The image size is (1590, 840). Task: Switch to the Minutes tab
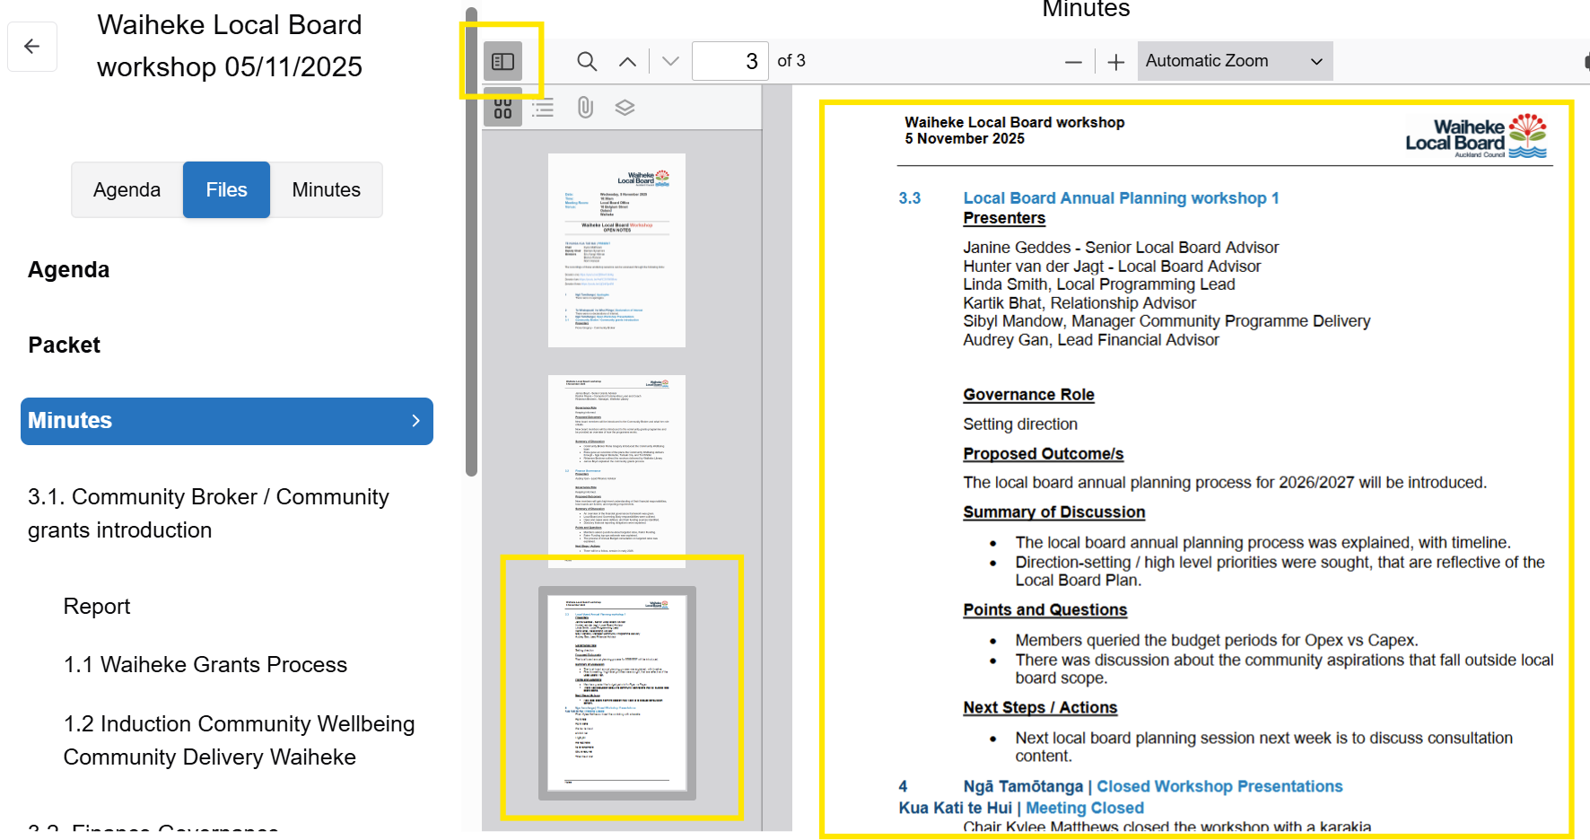click(x=326, y=189)
